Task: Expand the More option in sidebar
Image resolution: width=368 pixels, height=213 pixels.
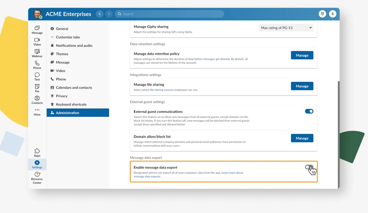Action: pos(37,112)
